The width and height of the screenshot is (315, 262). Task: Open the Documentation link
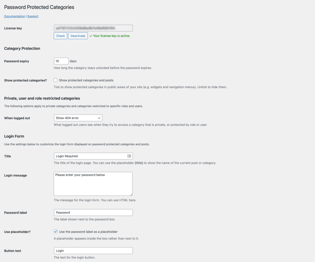pyautogui.click(x=14, y=16)
